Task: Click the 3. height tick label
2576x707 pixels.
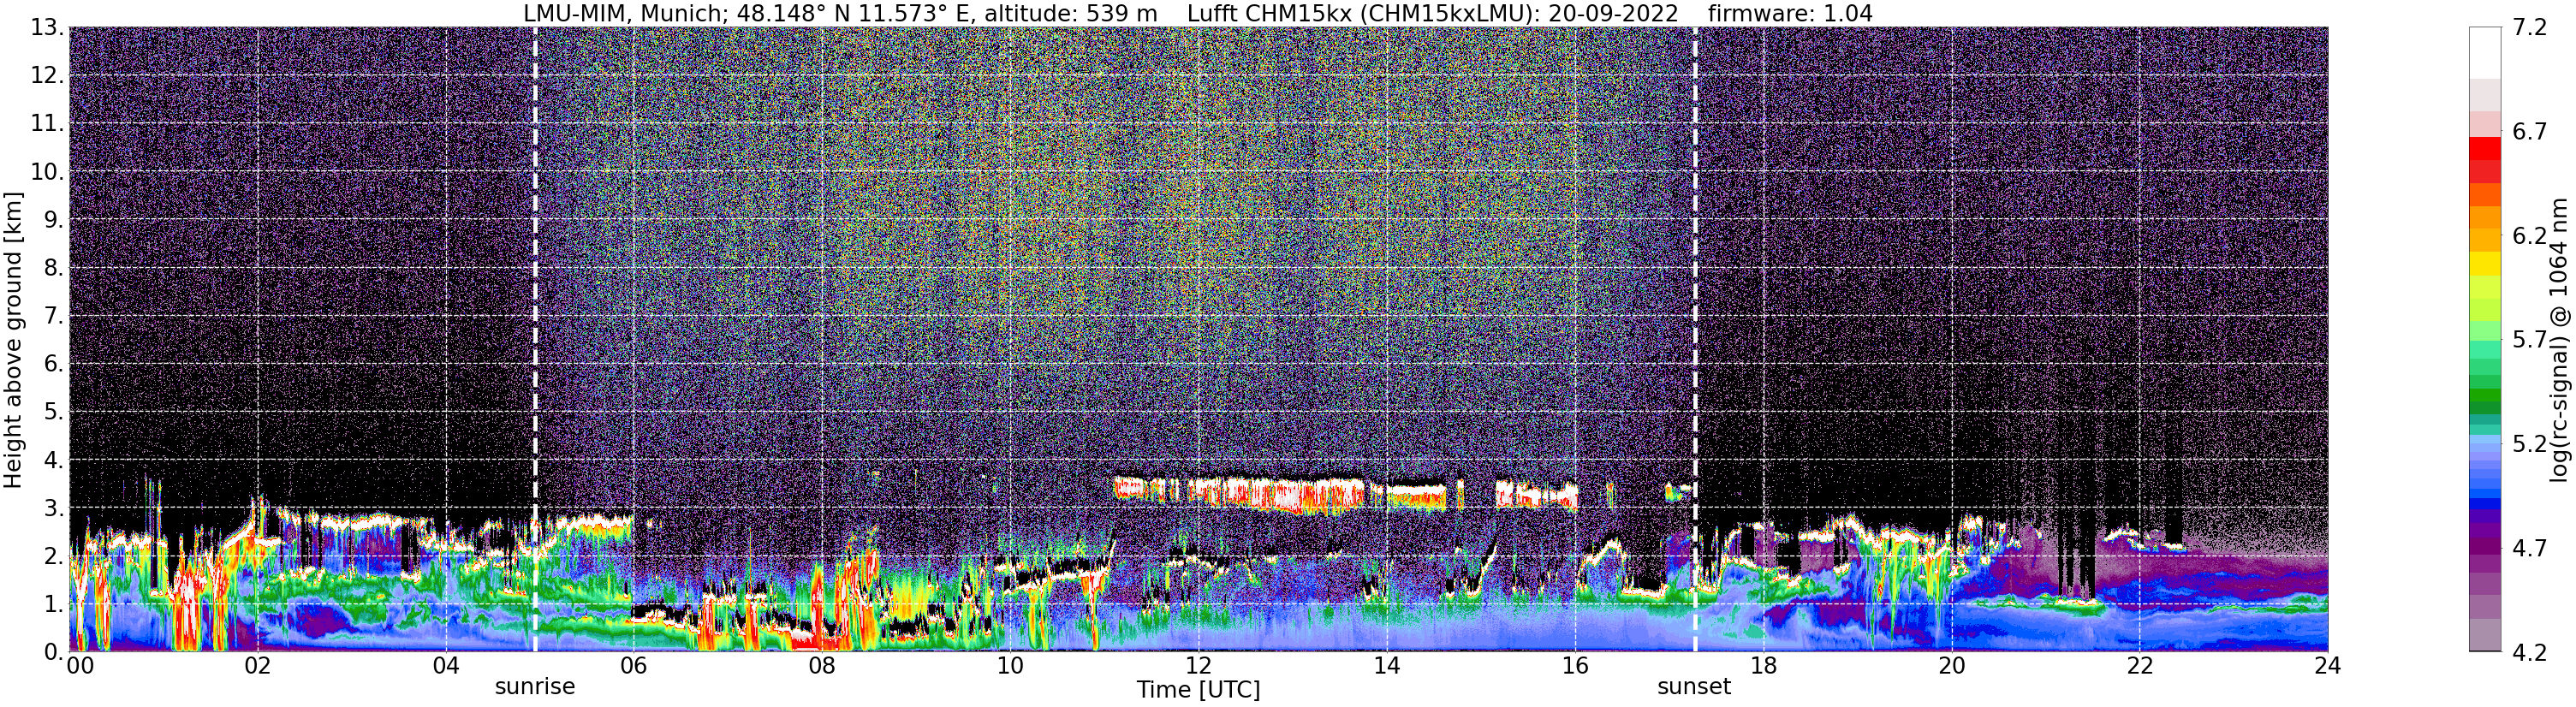Action: (x=54, y=508)
